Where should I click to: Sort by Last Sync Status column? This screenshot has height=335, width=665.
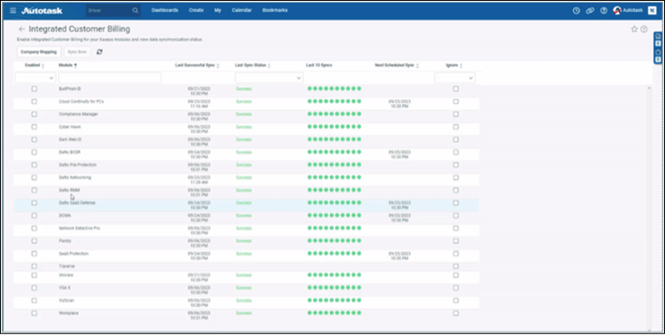point(269,66)
